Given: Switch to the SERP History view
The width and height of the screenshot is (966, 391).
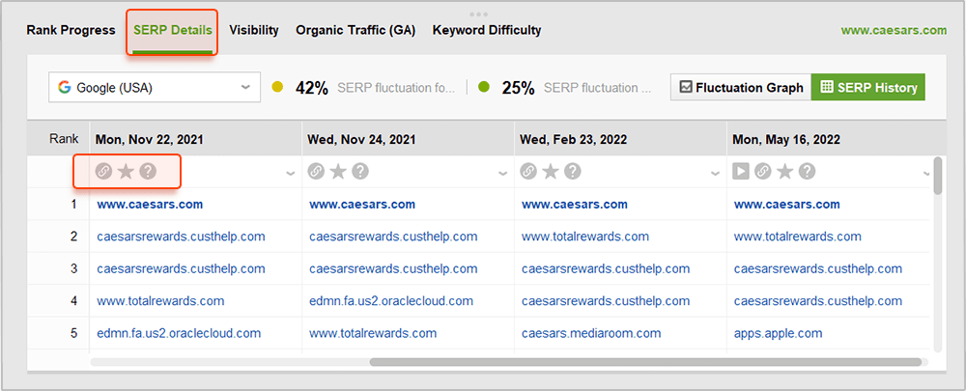Looking at the screenshot, I should pyautogui.click(x=868, y=88).
